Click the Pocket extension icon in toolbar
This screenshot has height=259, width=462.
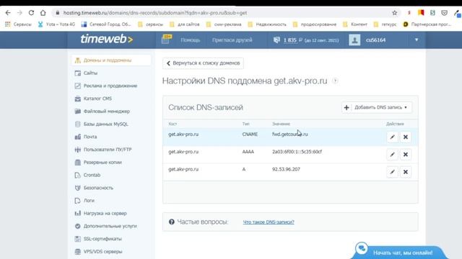tap(445, 13)
